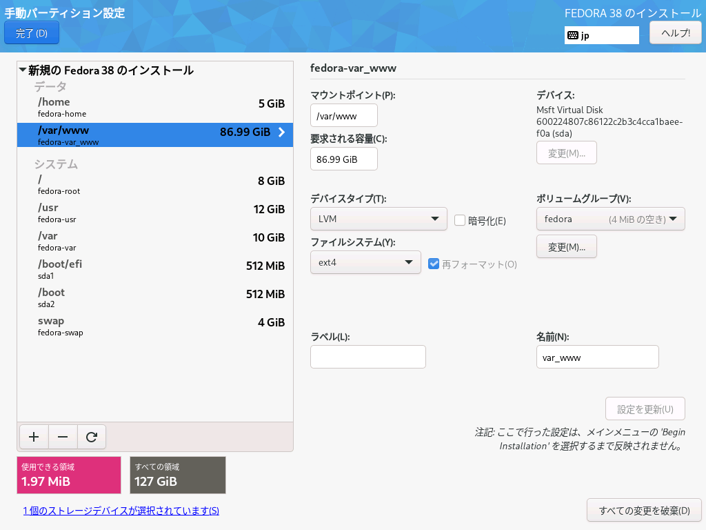Click the fedora-var_www heading text
The width and height of the screenshot is (706, 530).
354,68
